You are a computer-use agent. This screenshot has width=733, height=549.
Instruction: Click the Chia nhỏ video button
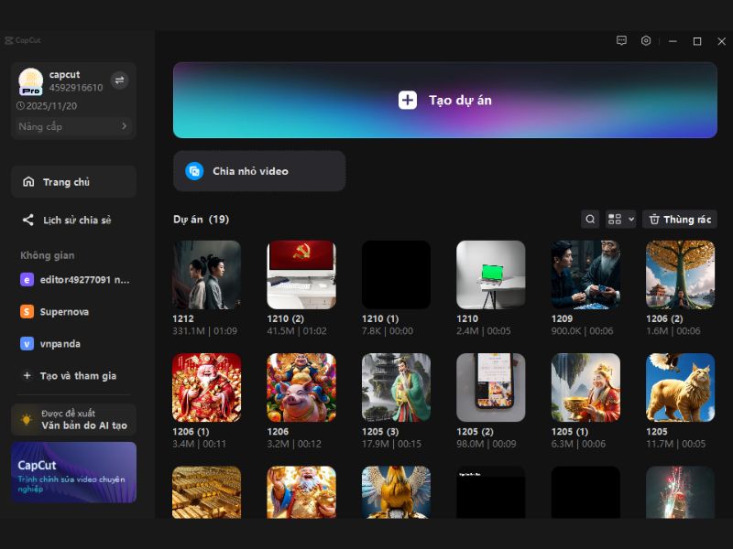[x=259, y=171]
